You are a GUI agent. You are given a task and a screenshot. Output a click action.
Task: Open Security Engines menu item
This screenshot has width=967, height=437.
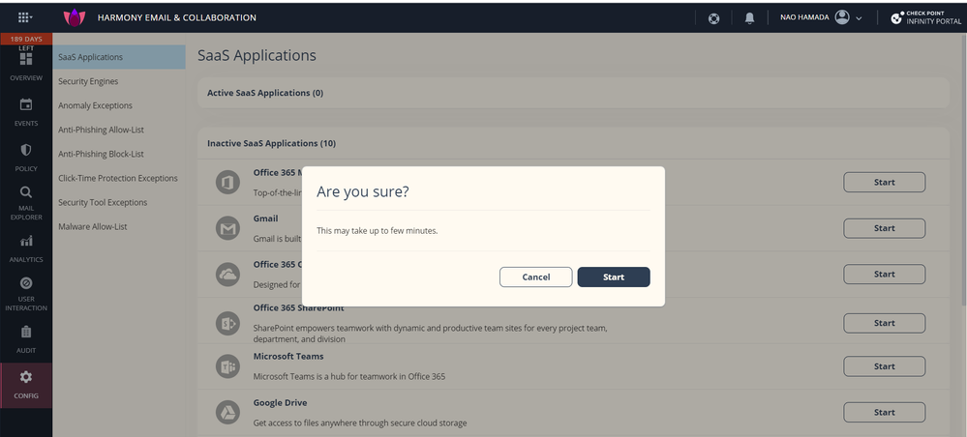pyautogui.click(x=88, y=81)
